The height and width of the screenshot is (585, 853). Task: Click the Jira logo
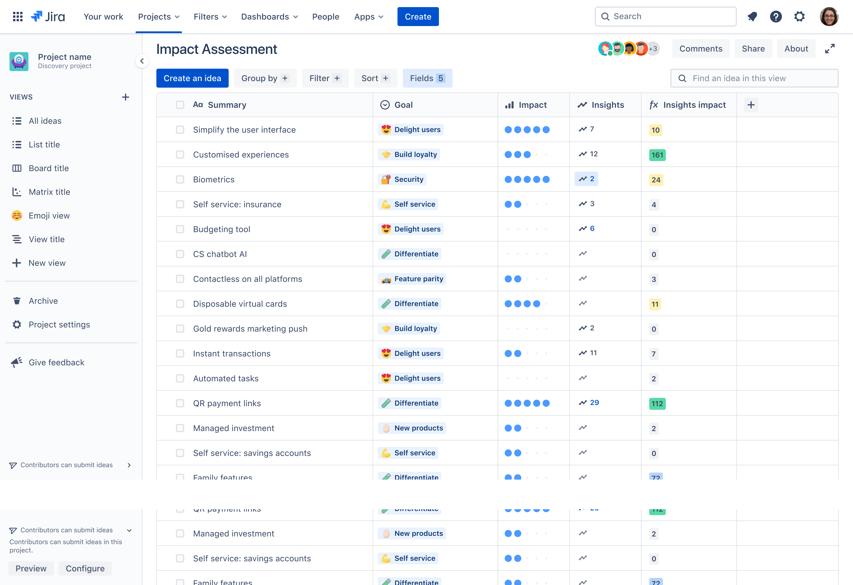click(x=48, y=16)
